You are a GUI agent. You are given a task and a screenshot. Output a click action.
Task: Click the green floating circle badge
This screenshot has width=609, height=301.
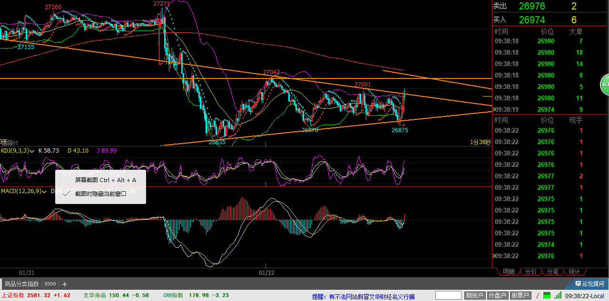pos(605,84)
